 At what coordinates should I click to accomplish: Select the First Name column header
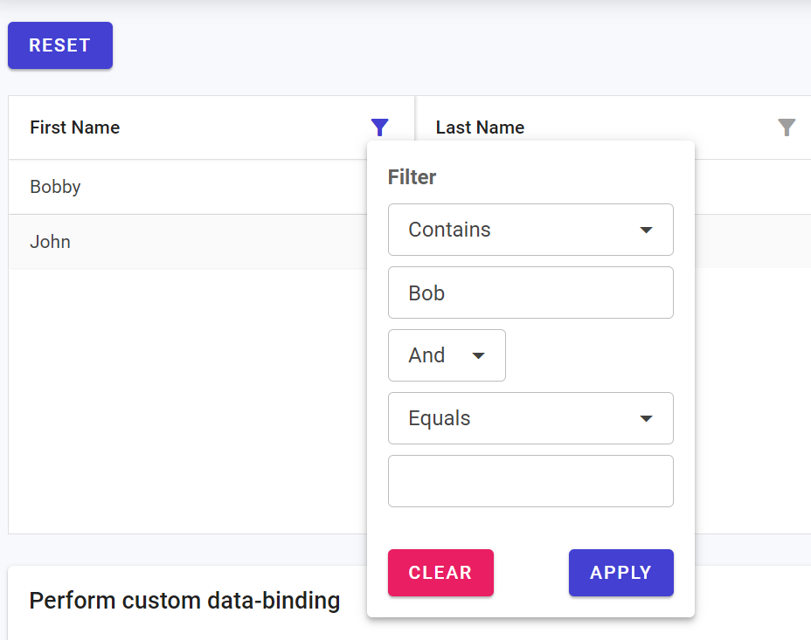coord(74,127)
